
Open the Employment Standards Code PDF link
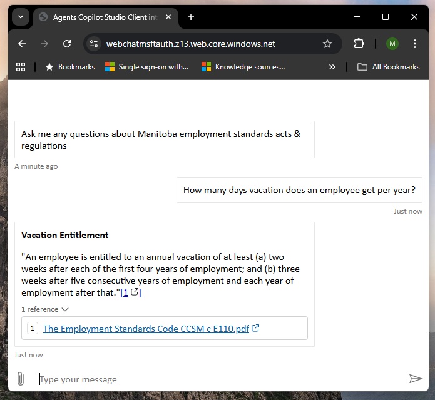coord(146,329)
